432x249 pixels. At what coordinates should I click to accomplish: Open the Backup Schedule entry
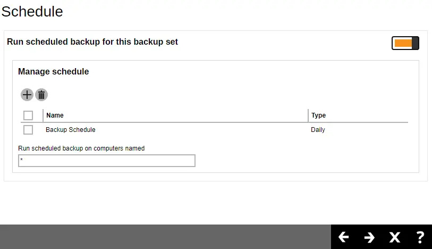[x=71, y=130]
